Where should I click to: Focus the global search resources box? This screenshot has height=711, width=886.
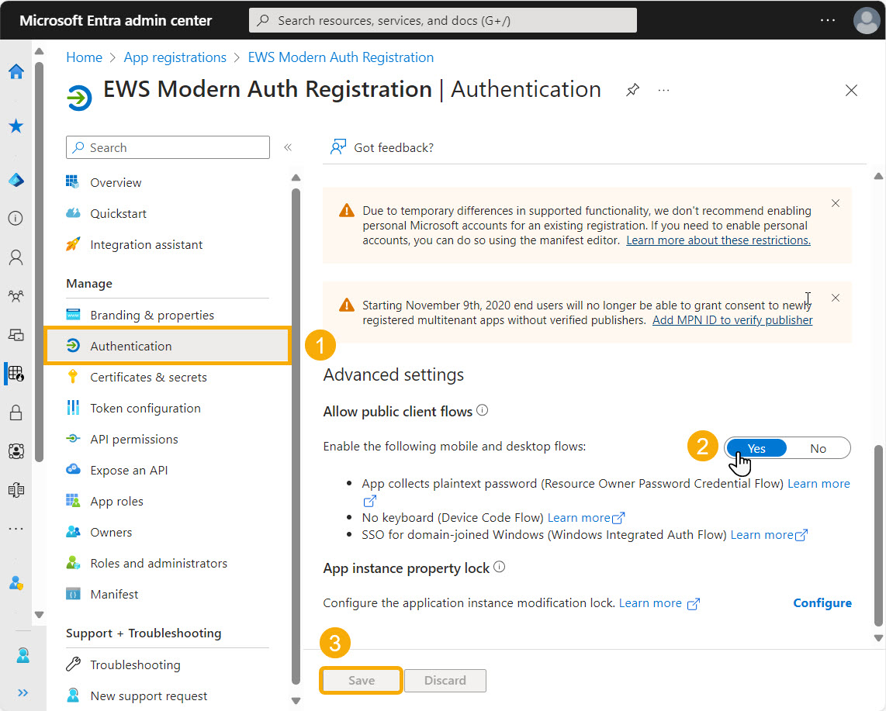point(443,20)
